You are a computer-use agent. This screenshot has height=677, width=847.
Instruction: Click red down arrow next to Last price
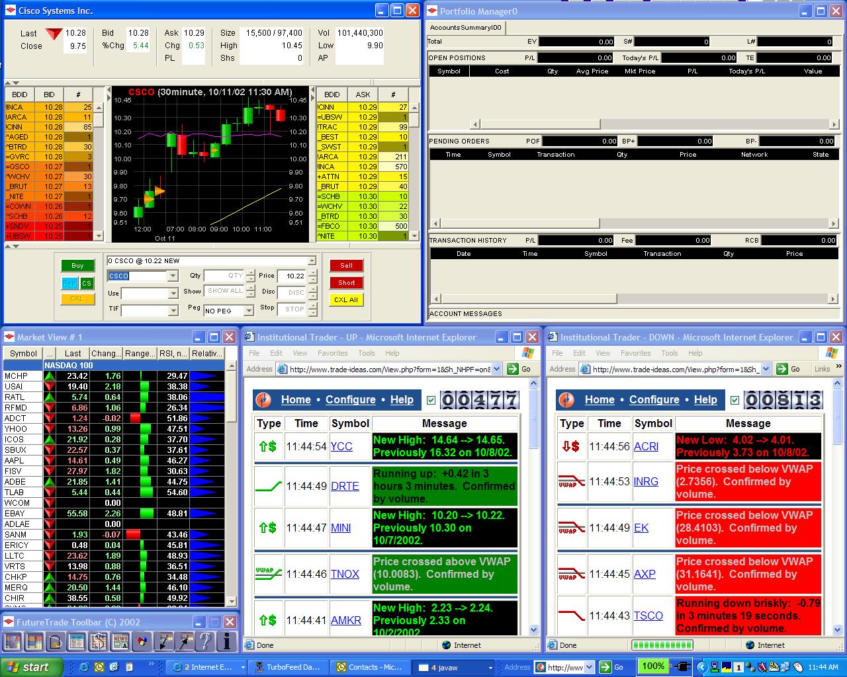click(x=54, y=34)
